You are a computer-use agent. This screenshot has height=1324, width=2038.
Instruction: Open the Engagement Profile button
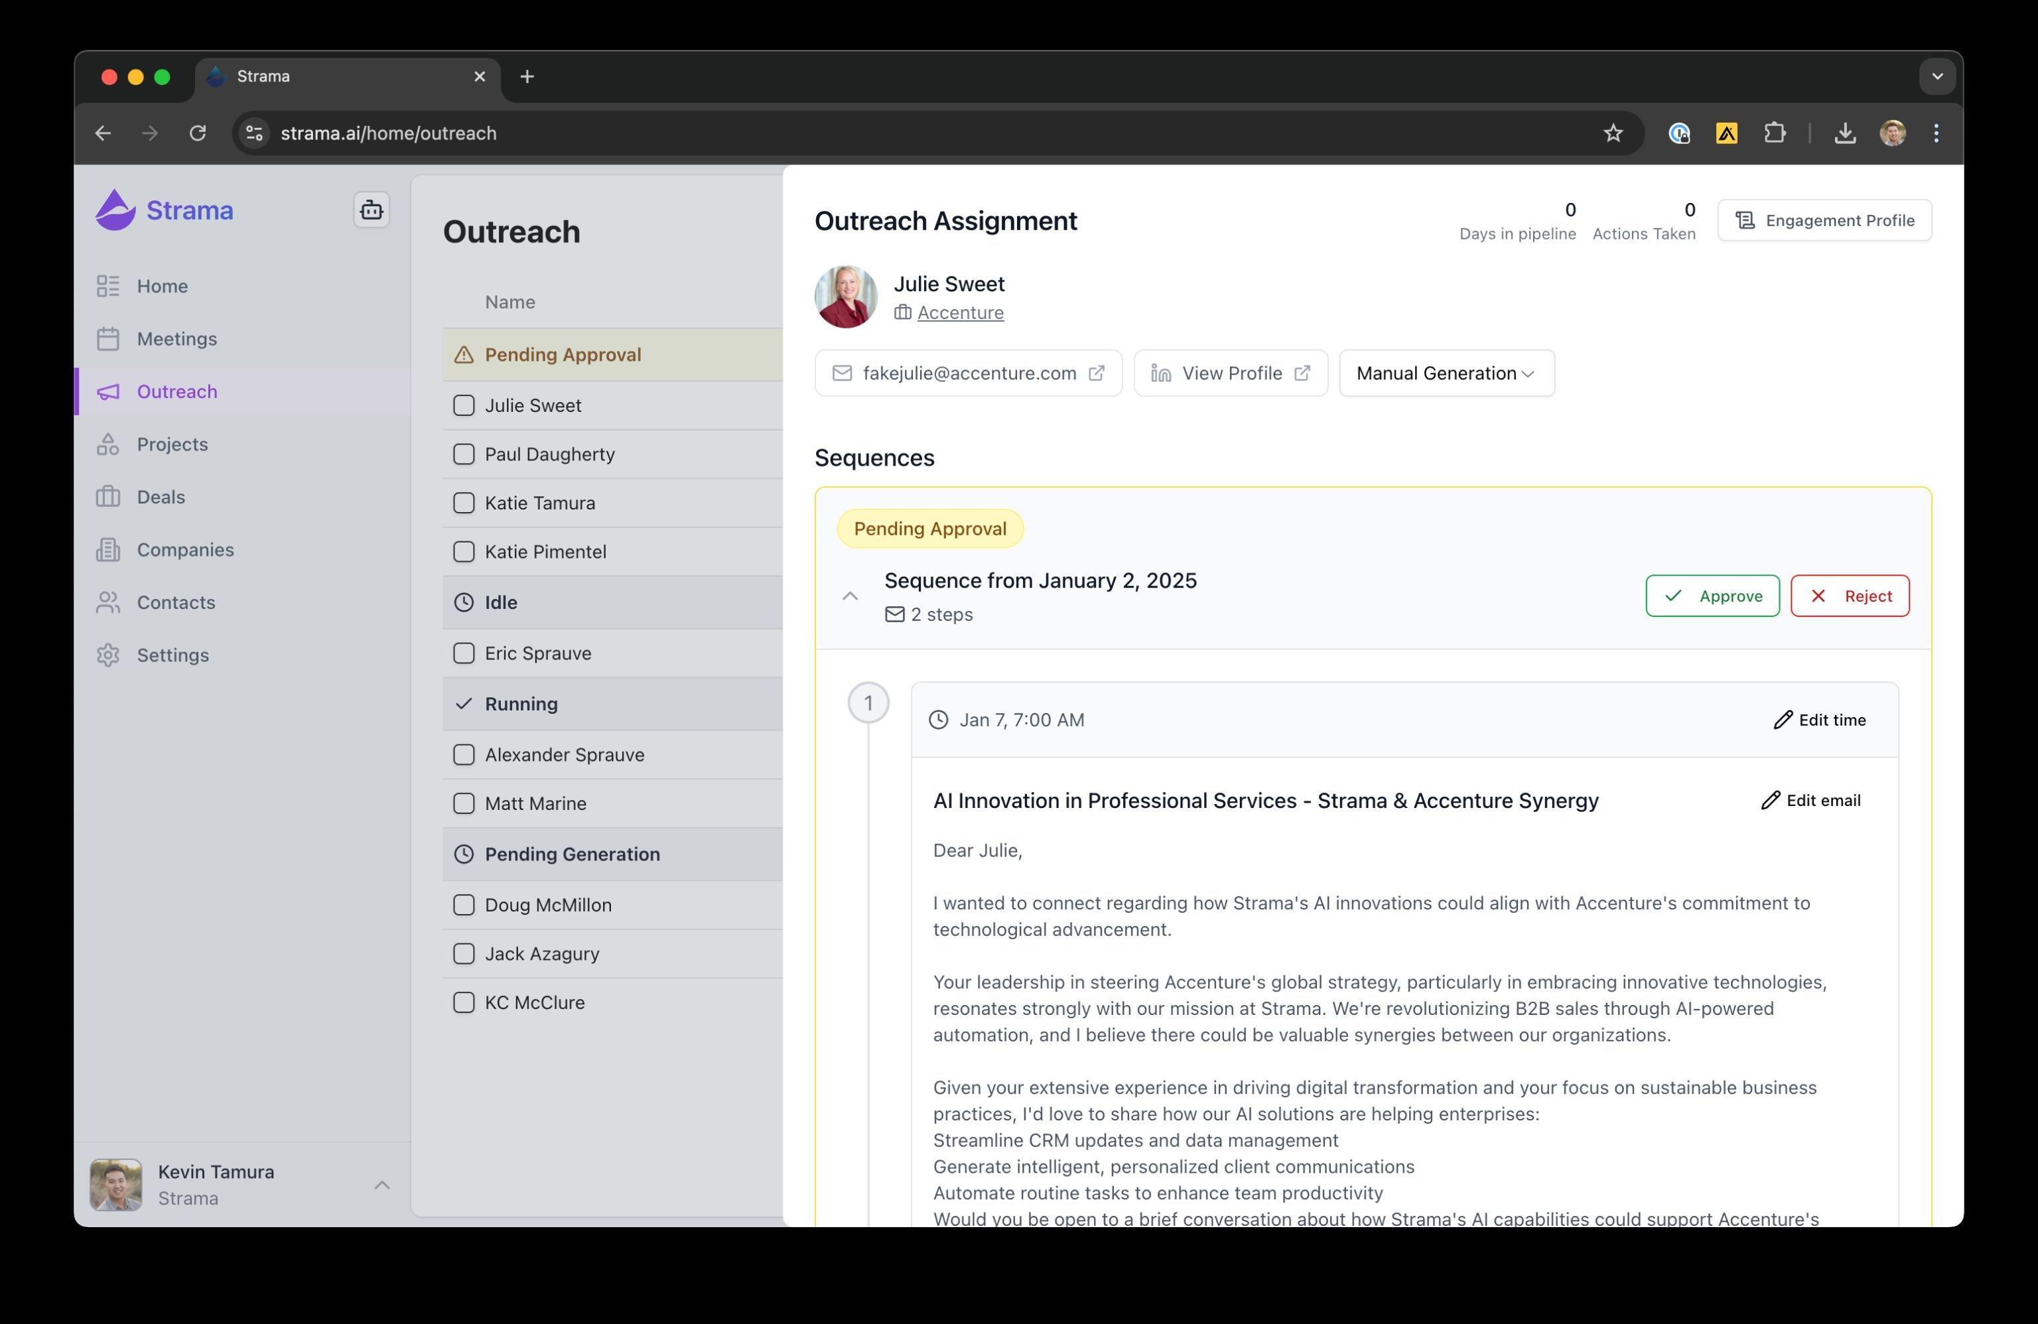[x=1824, y=220]
